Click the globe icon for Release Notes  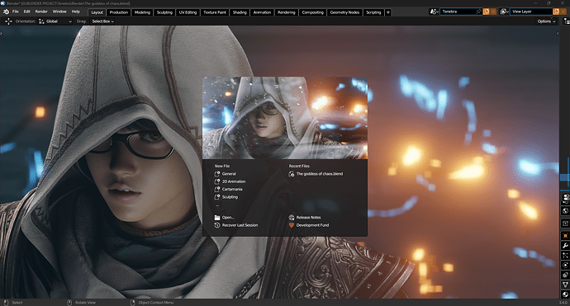291,218
